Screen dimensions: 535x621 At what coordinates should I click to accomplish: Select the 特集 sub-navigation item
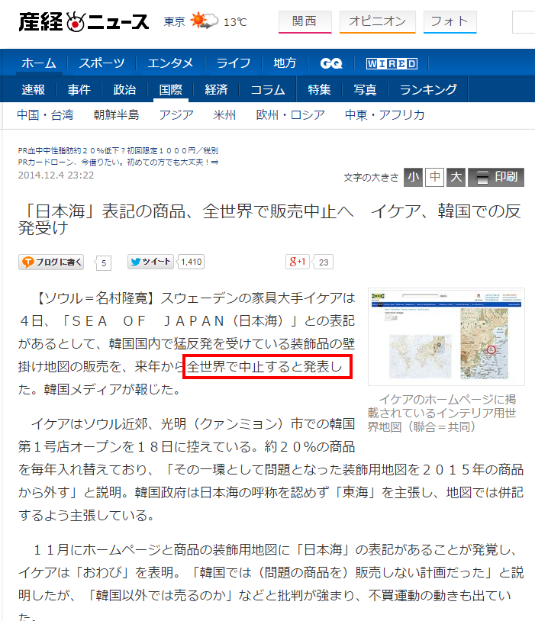pyautogui.click(x=319, y=89)
